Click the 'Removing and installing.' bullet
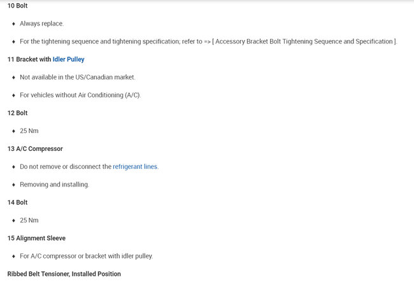This screenshot has height=284, width=414. [54, 184]
